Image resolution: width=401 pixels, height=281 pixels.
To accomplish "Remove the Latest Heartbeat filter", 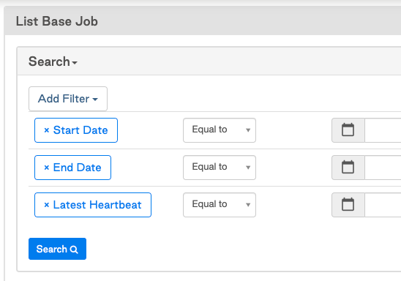I will click(x=47, y=205).
